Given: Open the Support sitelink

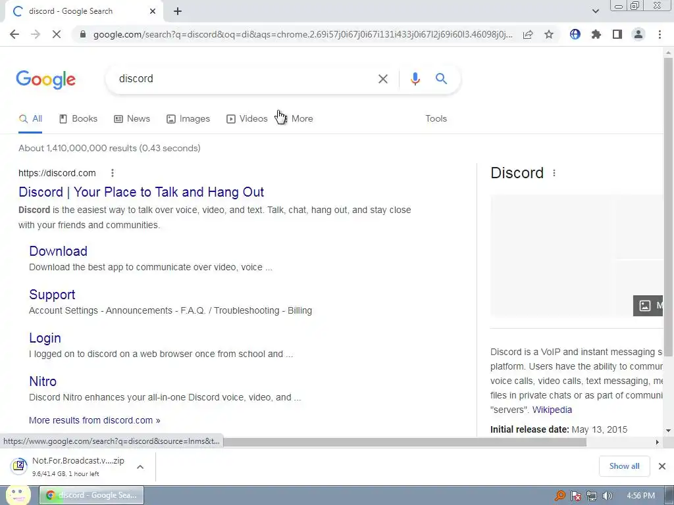Looking at the screenshot, I should pyautogui.click(x=52, y=295).
